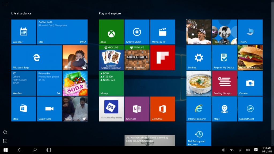The image size is (274, 154).
Task: Open OneNote
Action: 137,109
